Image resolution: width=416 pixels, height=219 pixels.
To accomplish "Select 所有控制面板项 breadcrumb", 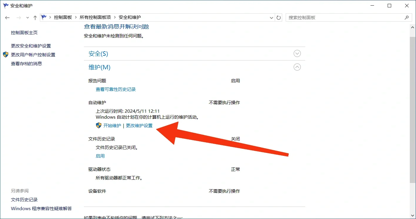I will pyautogui.click(x=95, y=17).
